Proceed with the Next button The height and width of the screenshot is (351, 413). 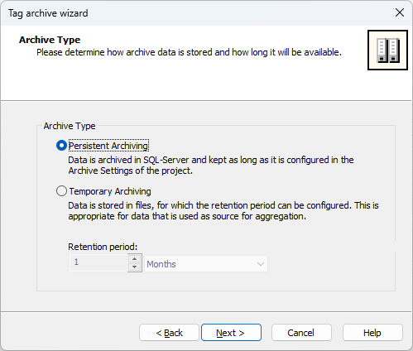(x=231, y=333)
